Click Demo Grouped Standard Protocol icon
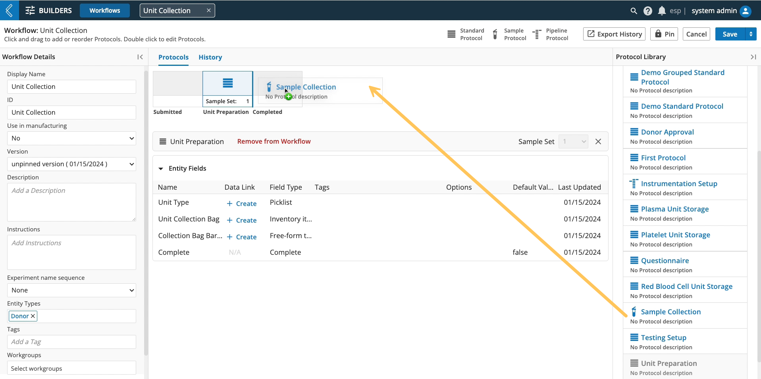 (634, 77)
